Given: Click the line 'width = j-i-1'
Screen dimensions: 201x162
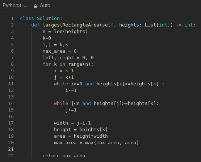Looking at the screenshot, I should [72, 123].
